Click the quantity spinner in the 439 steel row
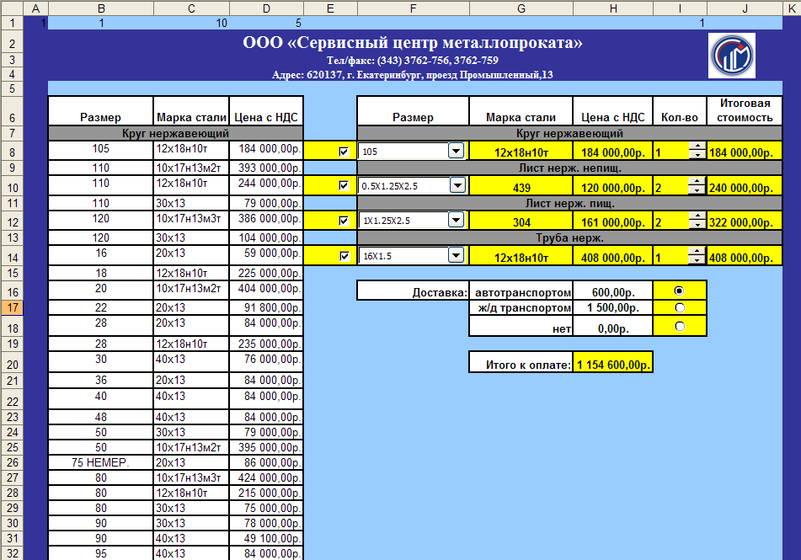 click(697, 185)
